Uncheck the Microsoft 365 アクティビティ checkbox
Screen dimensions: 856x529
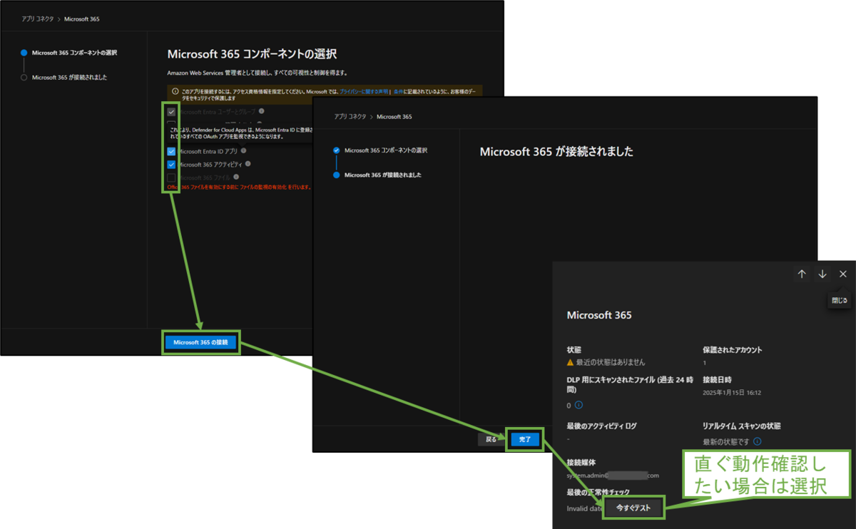click(x=171, y=164)
